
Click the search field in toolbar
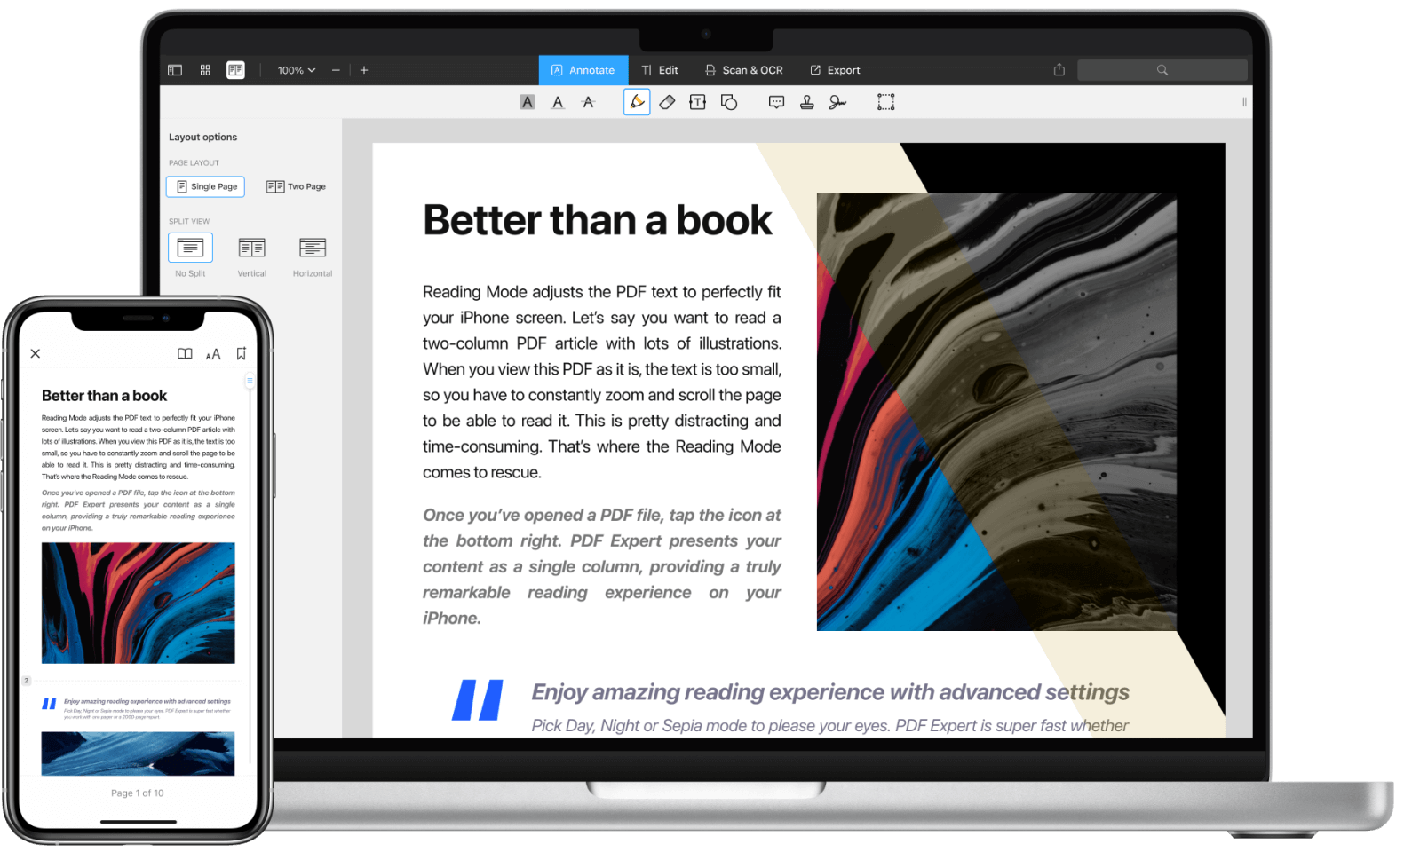(x=1162, y=70)
